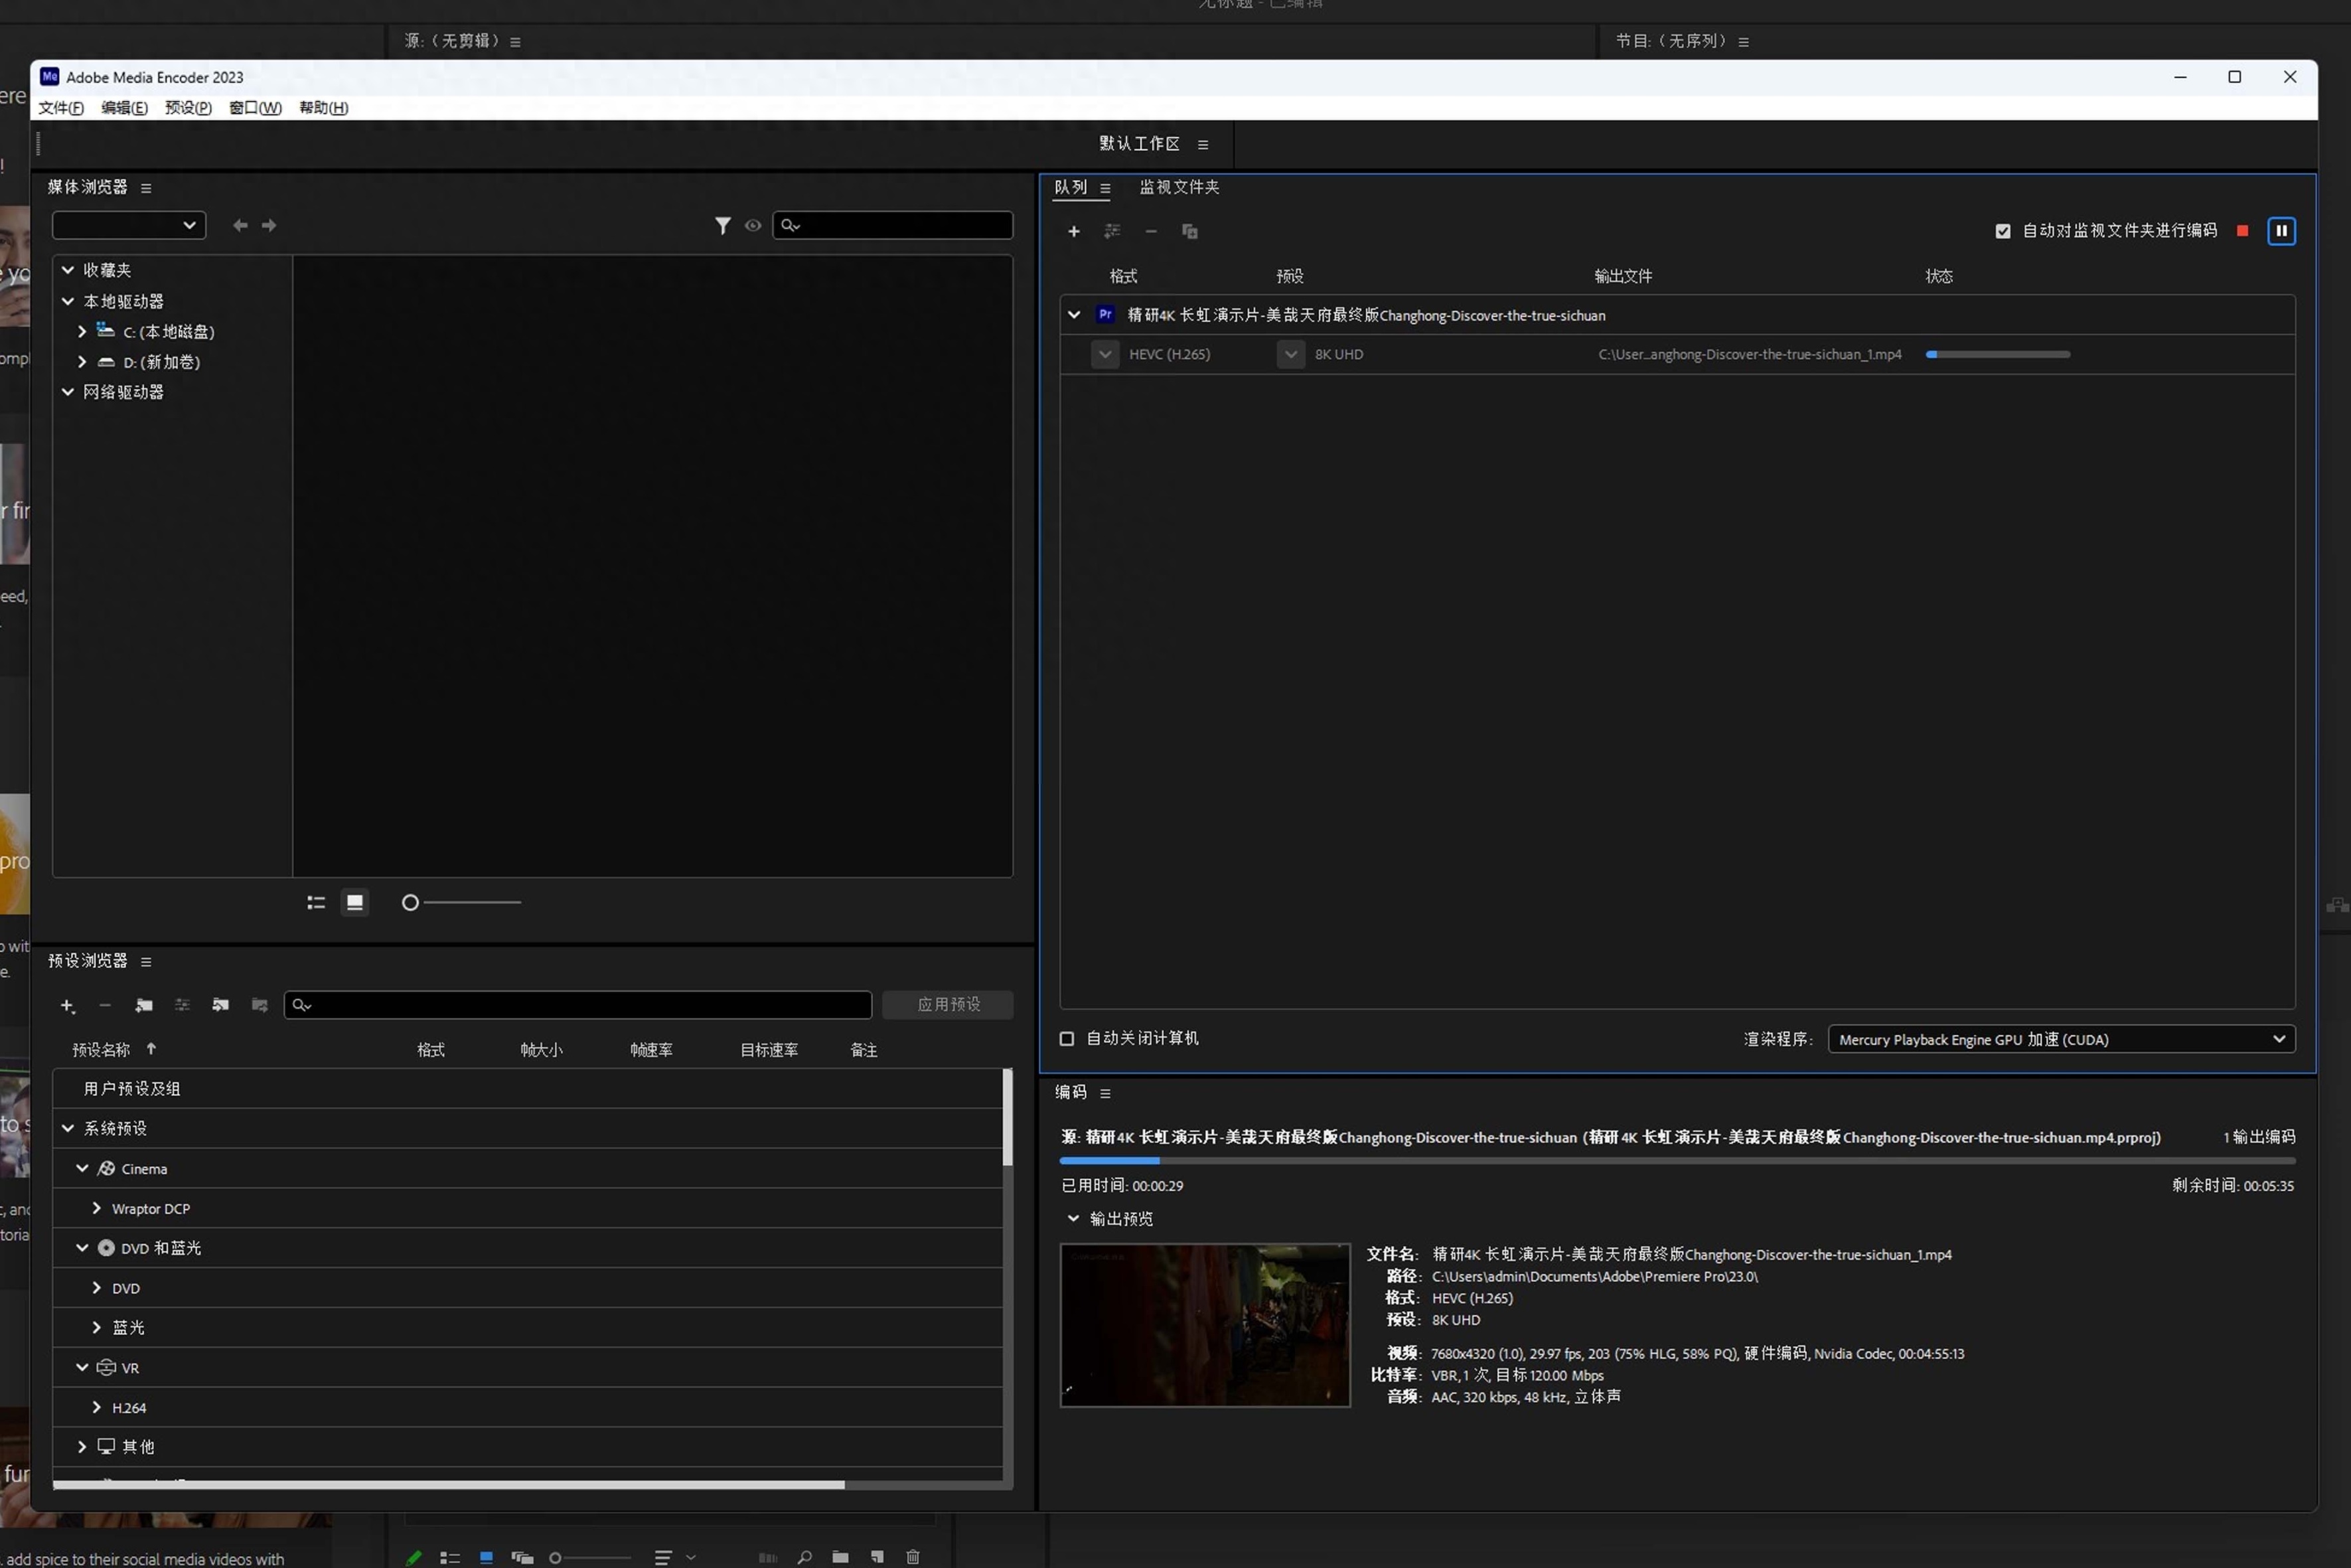Enable the auto shutdown computer checkbox
Viewport: 2351px width, 1568px height.
point(1067,1039)
